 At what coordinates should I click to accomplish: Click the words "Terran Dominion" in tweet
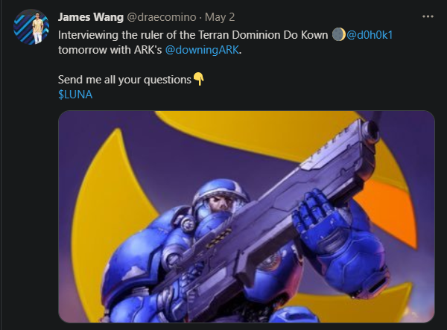(x=239, y=35)
